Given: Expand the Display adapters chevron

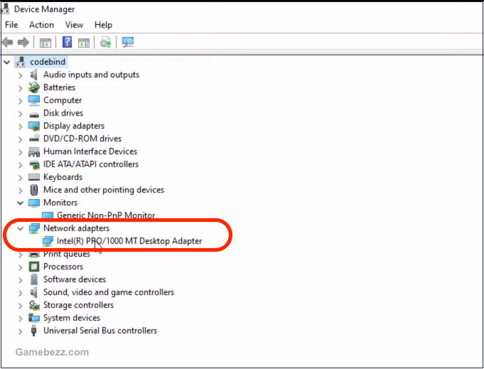Looking at the screenshot, I should click(21, 127).
